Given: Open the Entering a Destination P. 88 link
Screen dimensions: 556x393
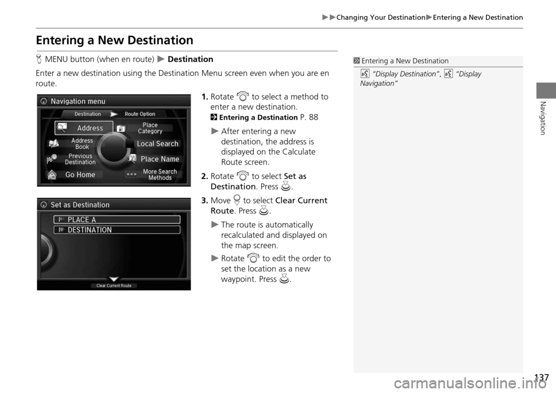Looking at the screenshot, I should 264,117.
